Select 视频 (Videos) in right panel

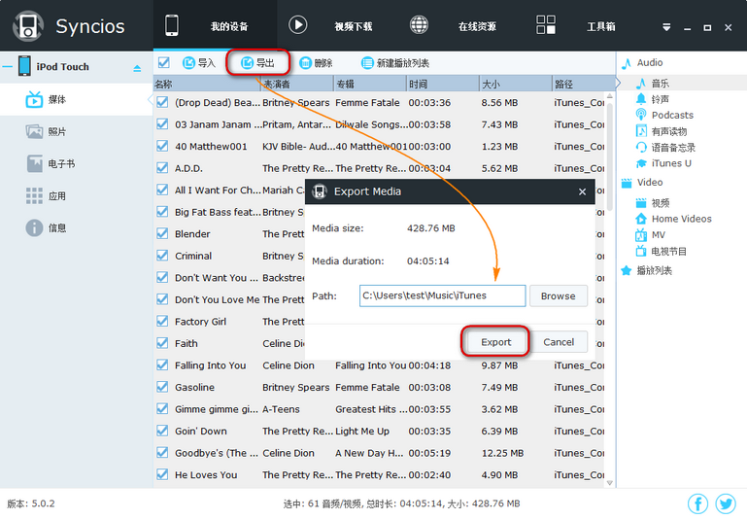[x=653, y=203]
